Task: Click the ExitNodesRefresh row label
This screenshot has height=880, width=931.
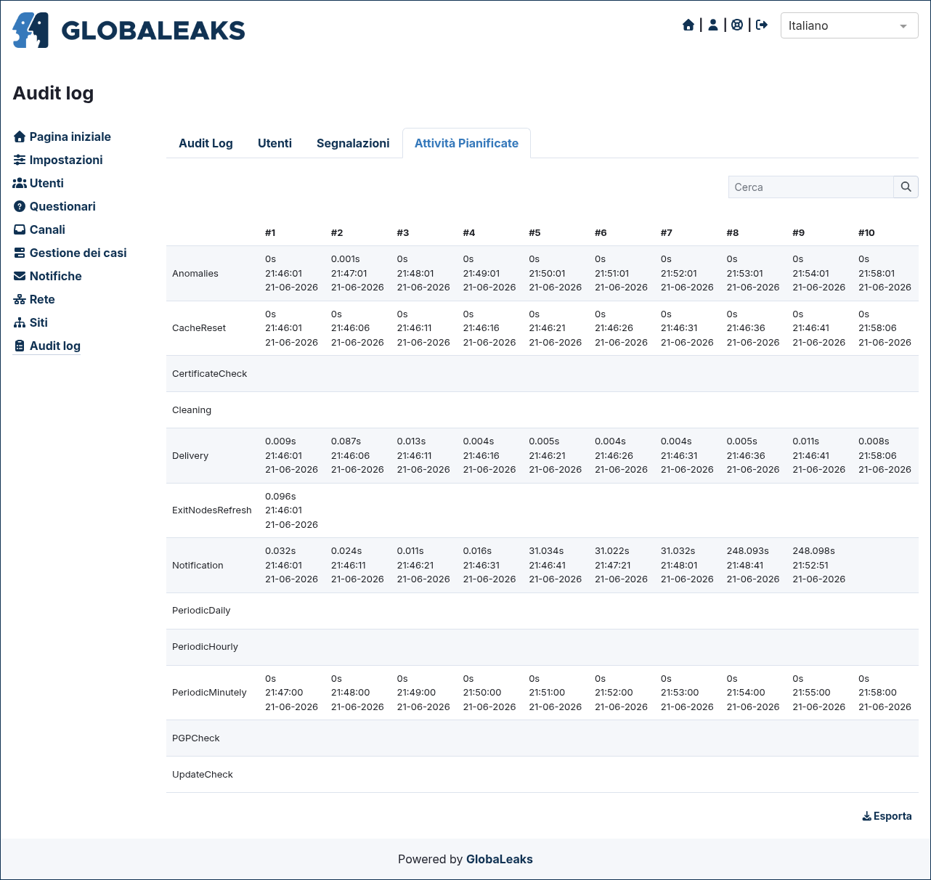Action: click(x=212, y=510)
